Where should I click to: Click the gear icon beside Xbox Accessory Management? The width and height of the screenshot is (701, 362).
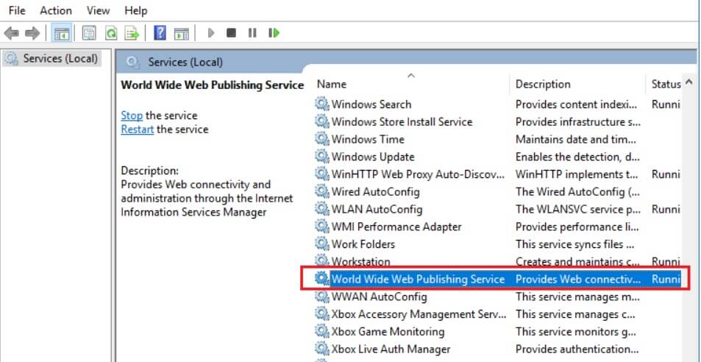point(322,313)
